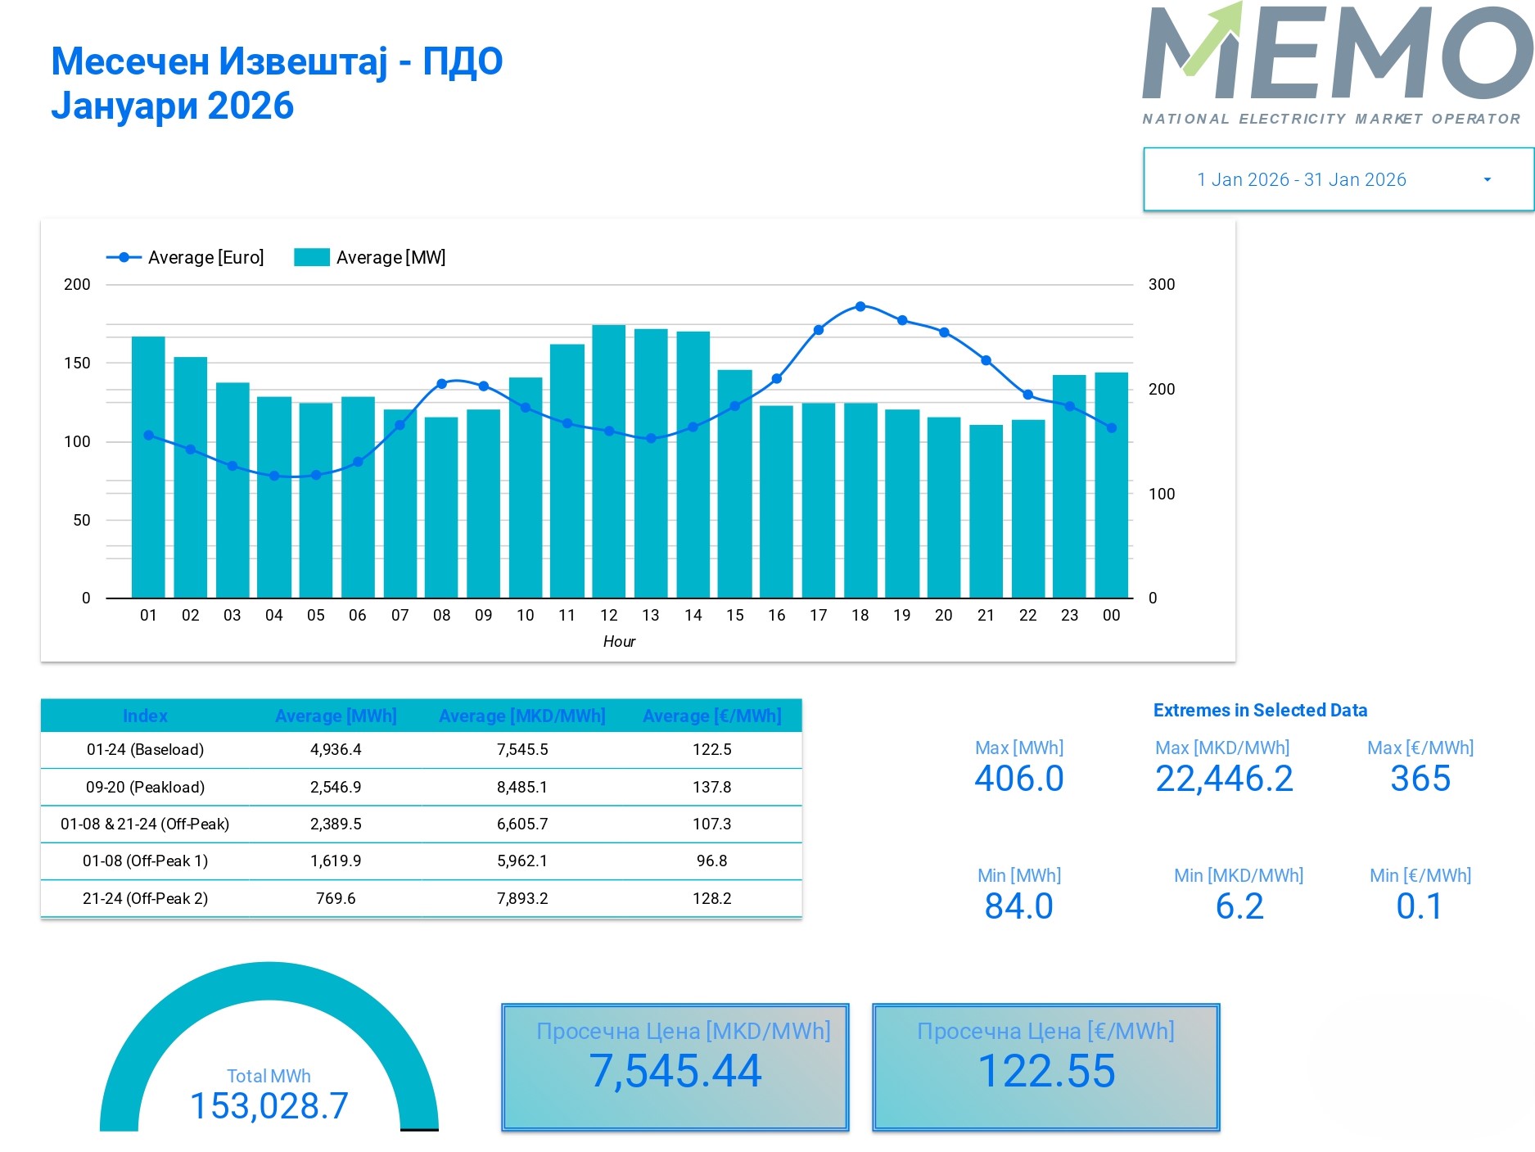The width and height of the screenshot is (1535, 1152).
Task: Open the date range dropdown arrow
Action: pyautogui.click(x=1487, y=180)
